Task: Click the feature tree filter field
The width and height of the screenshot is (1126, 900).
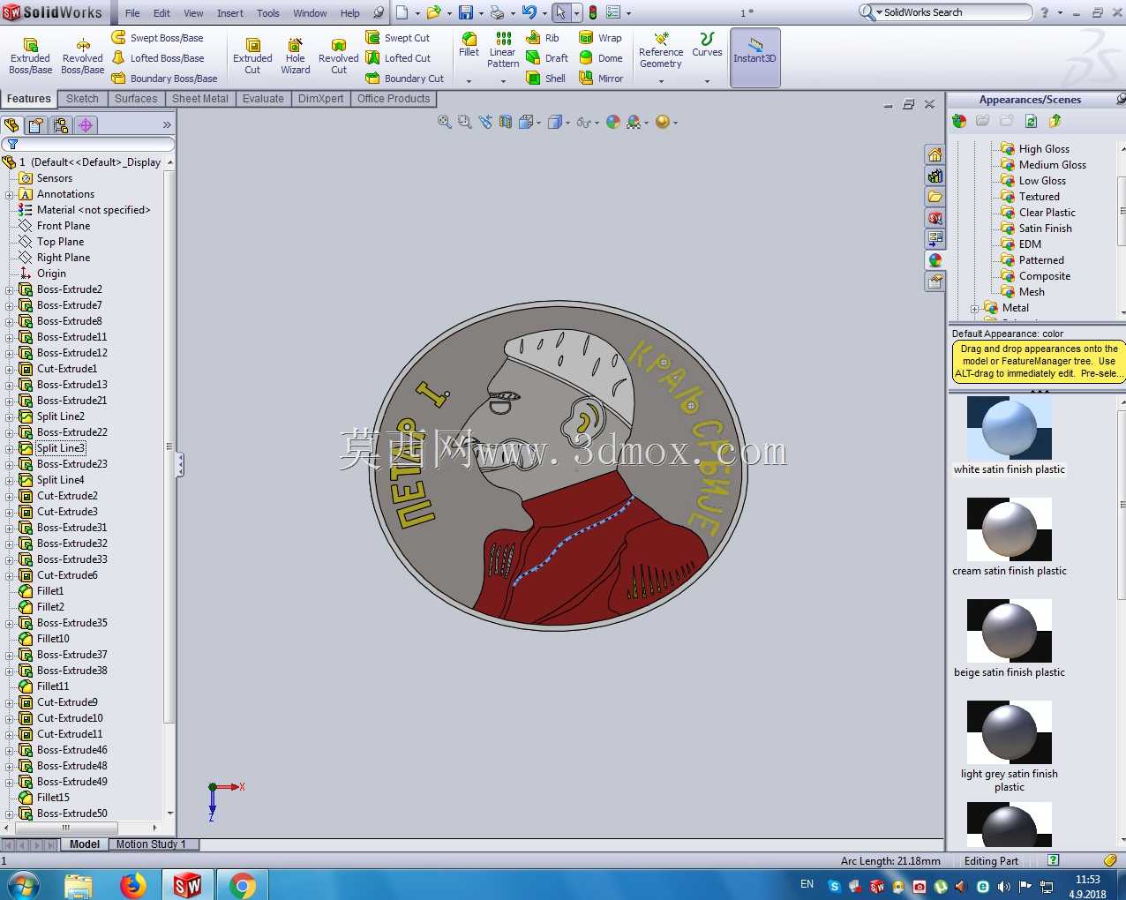Action: point(88,144)
